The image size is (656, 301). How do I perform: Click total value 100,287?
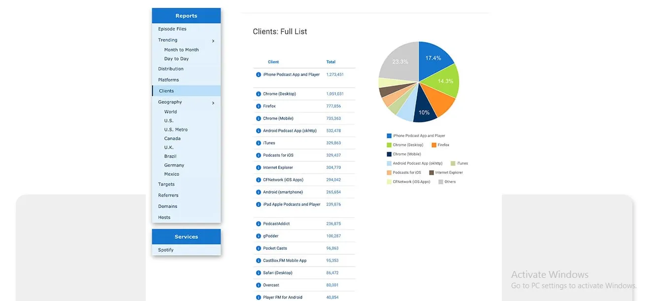333,236
